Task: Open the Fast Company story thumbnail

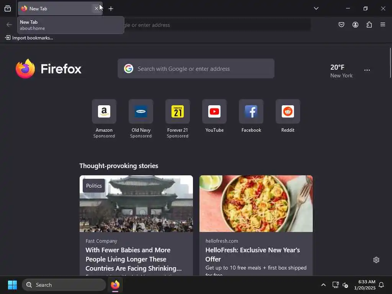Action: click(136, 204)
